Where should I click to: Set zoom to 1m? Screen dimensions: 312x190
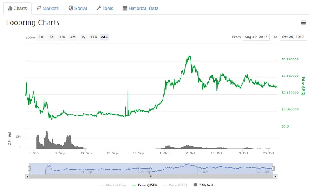point(62,37)
